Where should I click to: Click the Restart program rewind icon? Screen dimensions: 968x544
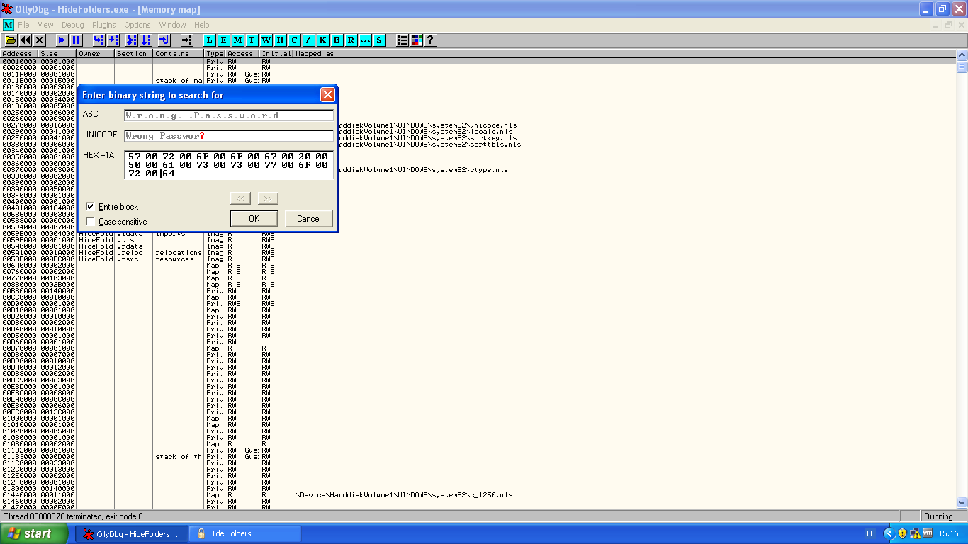(x=26, y=40)
